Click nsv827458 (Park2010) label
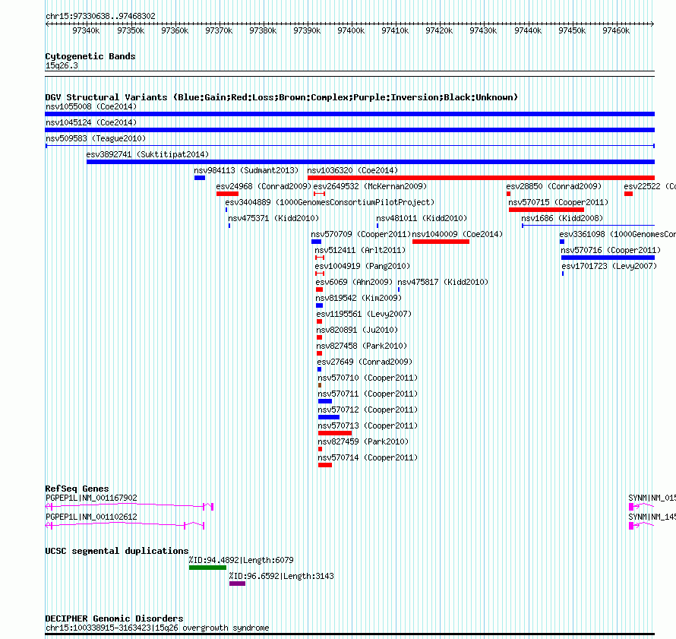Screen dimensions: 676x639 362,346
